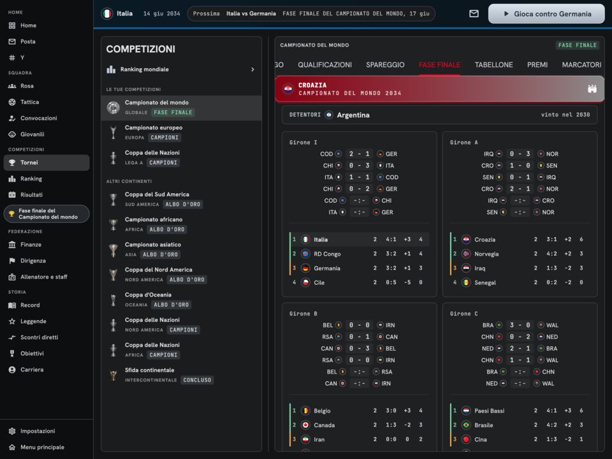Open the Ranking sidebar item
This screenshot has width=612, height=459.
point(47,178)
